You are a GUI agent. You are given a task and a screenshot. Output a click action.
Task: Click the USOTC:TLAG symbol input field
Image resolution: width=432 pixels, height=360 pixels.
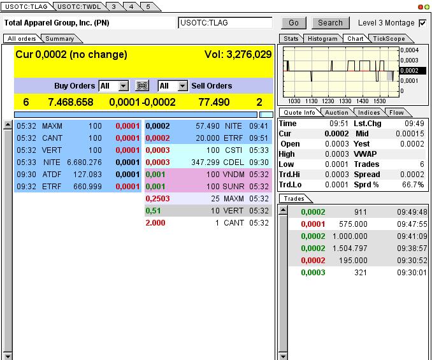click(225, 23)
